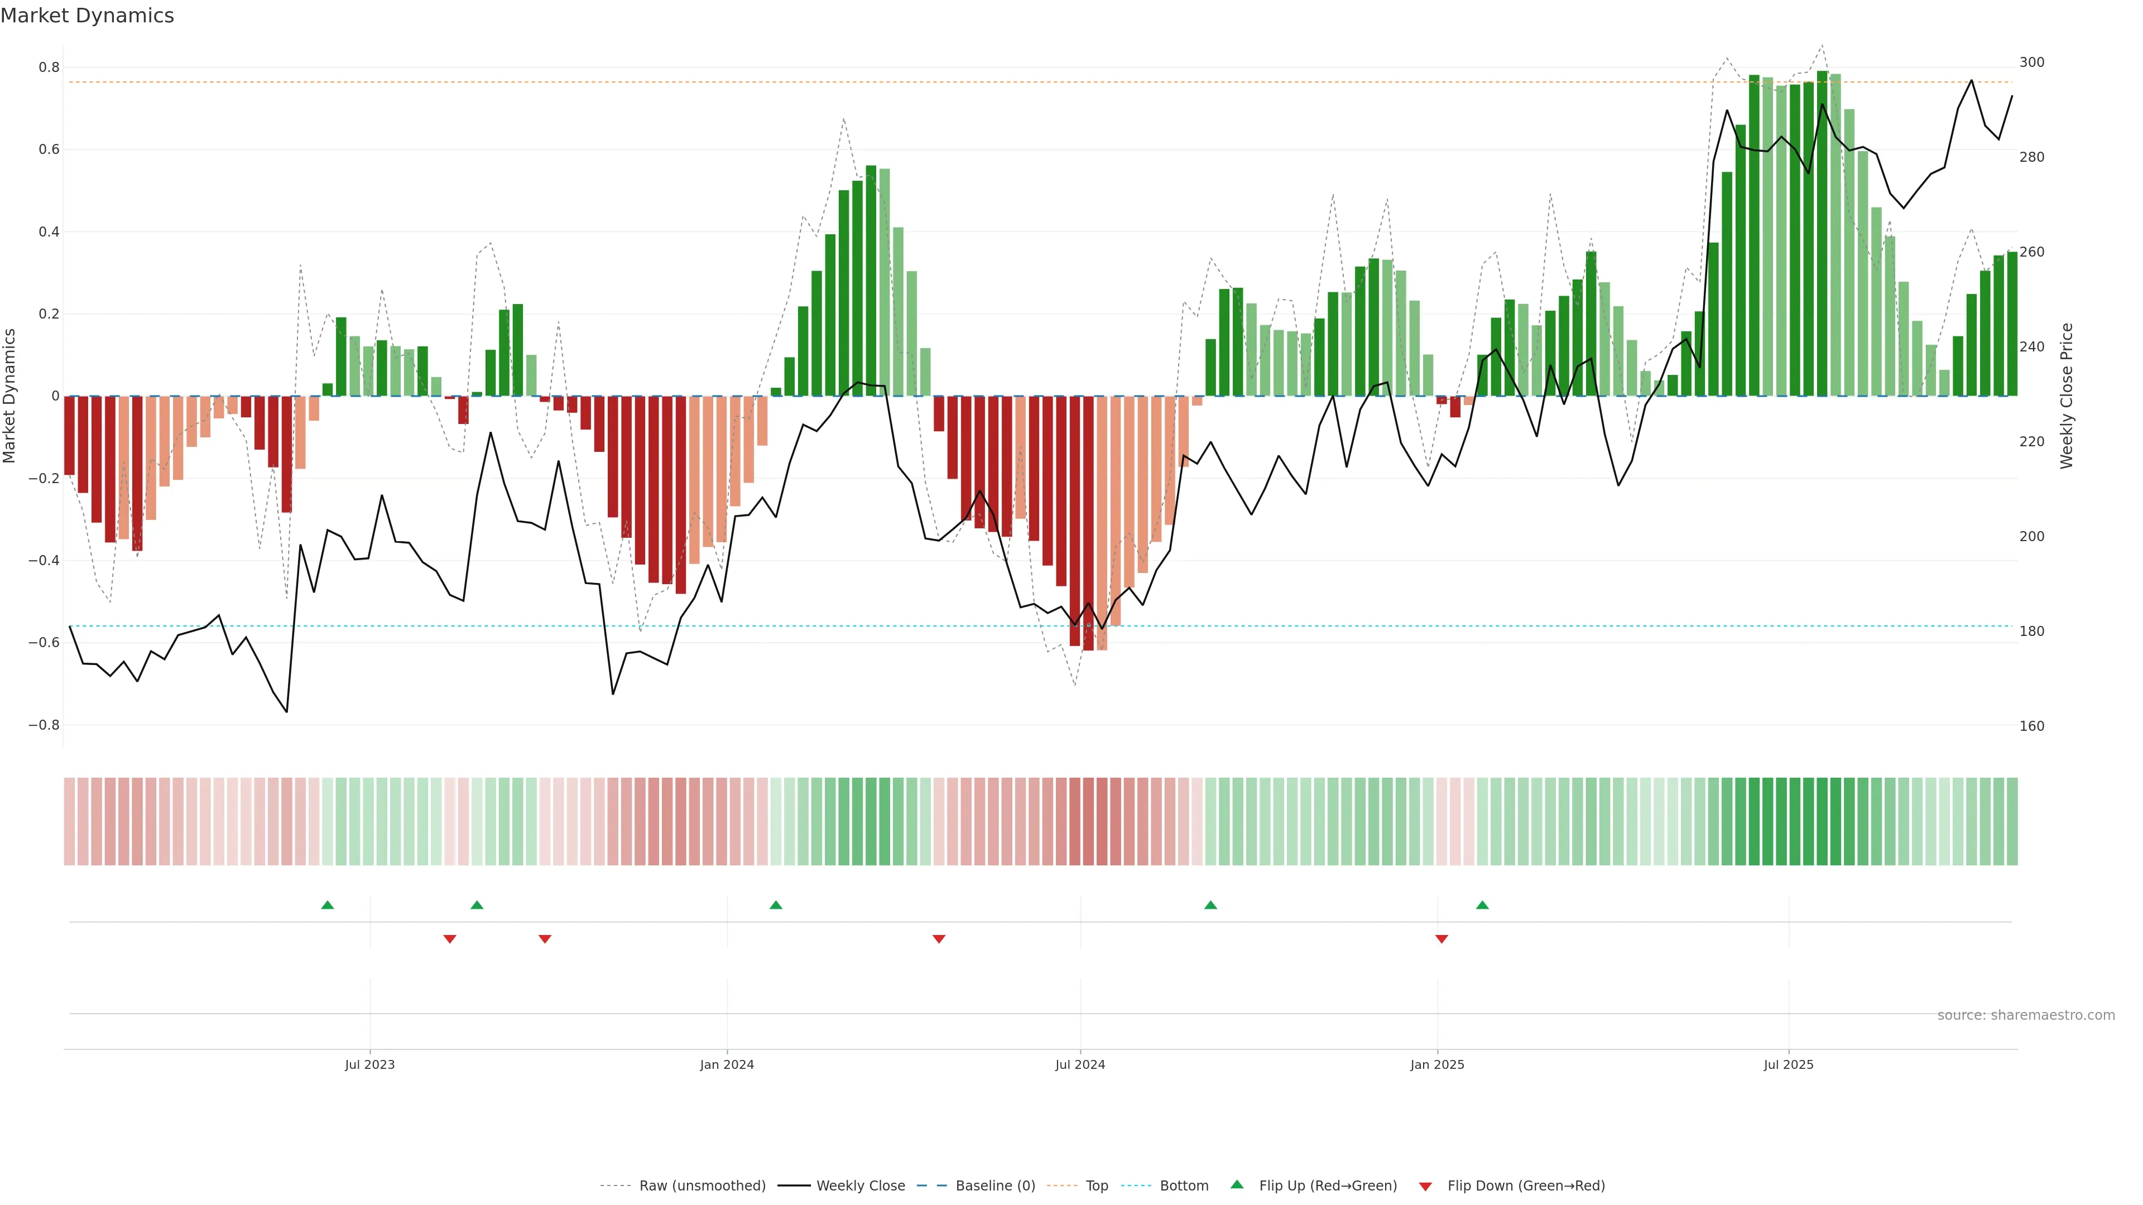Click the second green flip-up triangle marker
This screenshot has height=1205, width=2143.
pyautogui.click(x=477, y=905)
